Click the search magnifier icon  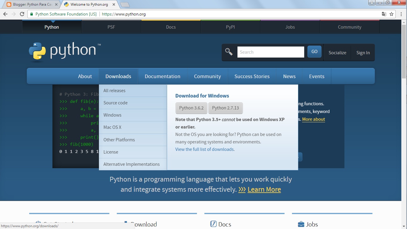click(229, 51)
